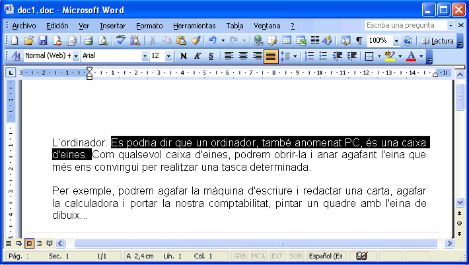Set columns layout icon

[315, 40]
